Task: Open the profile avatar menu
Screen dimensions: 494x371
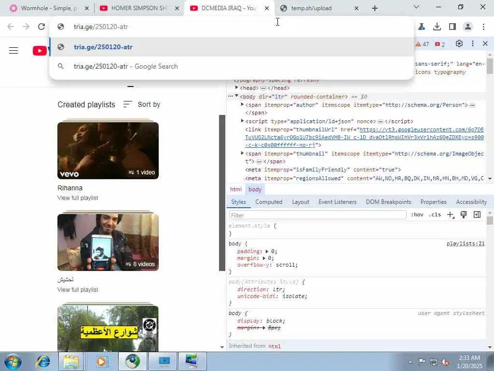Action: [468, 27]
